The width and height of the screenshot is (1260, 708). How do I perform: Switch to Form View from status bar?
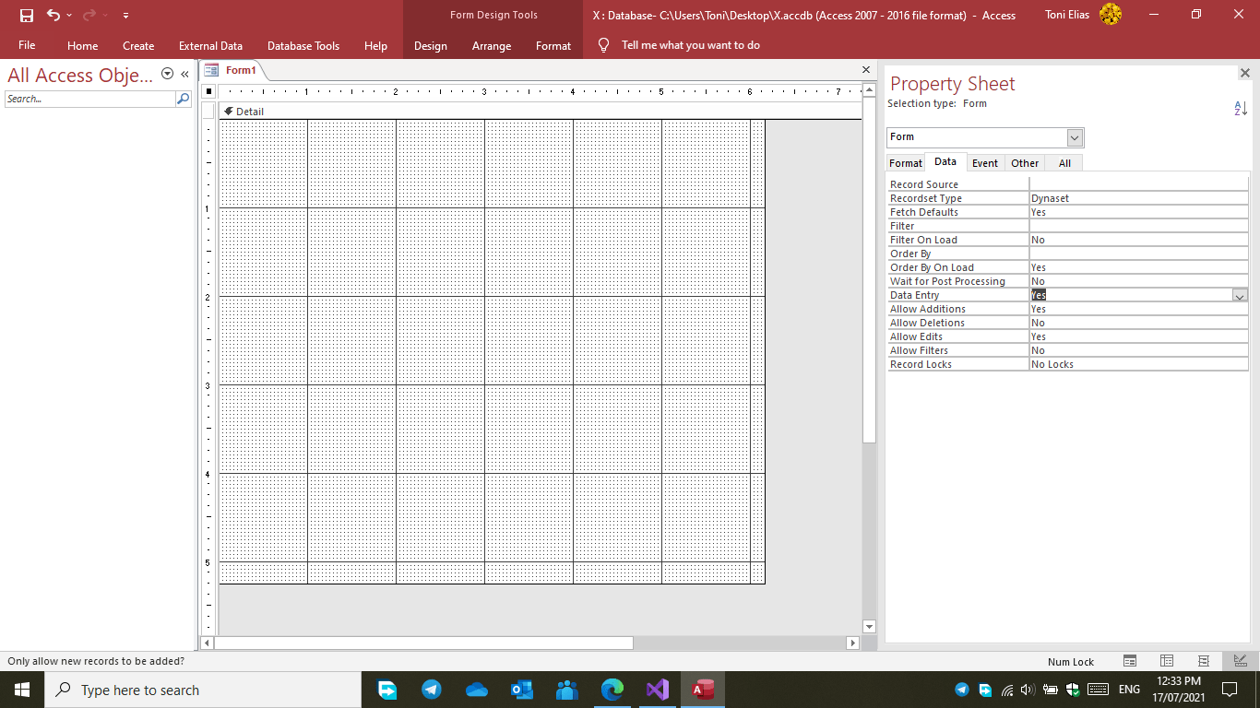click(x=1130, y=661)
